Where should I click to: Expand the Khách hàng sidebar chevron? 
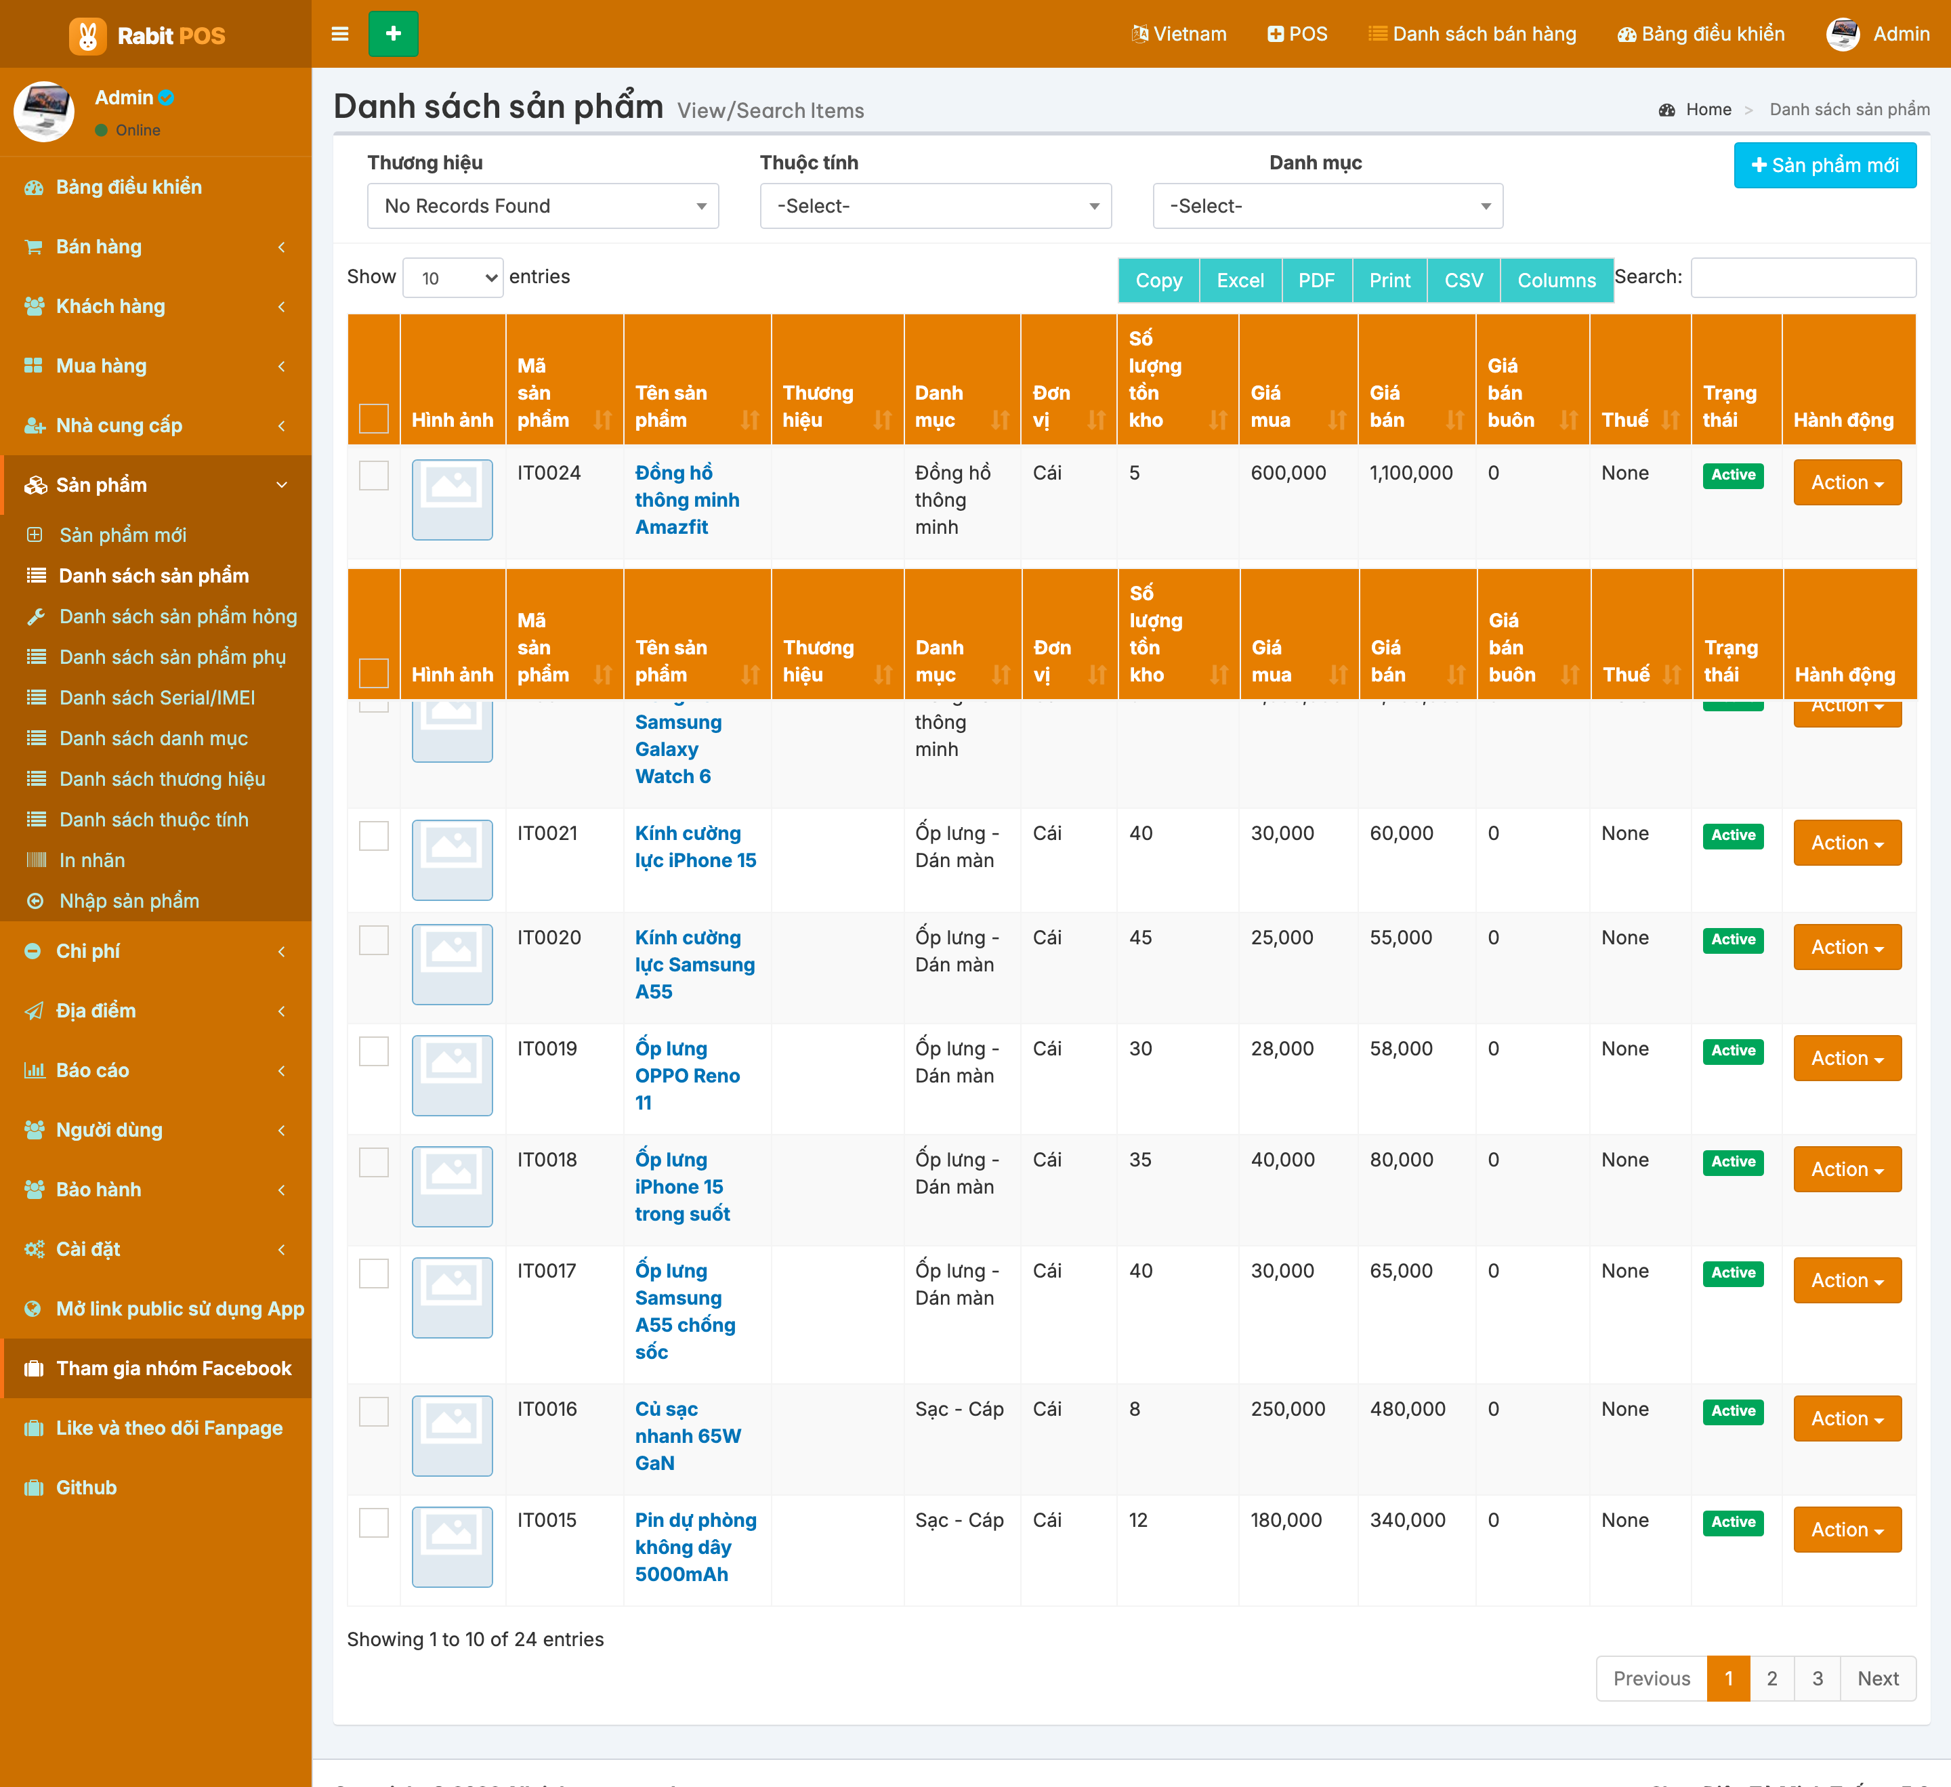pos(282,307)
